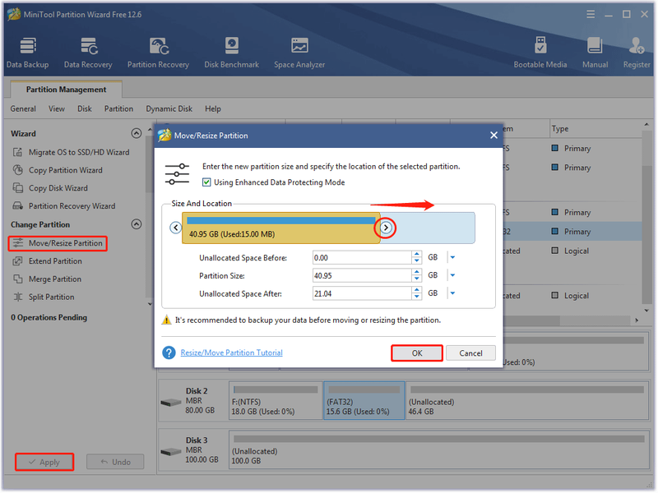The image size is (658, 493).
Task: Open the Disk menu
Action: click(85, 109)
